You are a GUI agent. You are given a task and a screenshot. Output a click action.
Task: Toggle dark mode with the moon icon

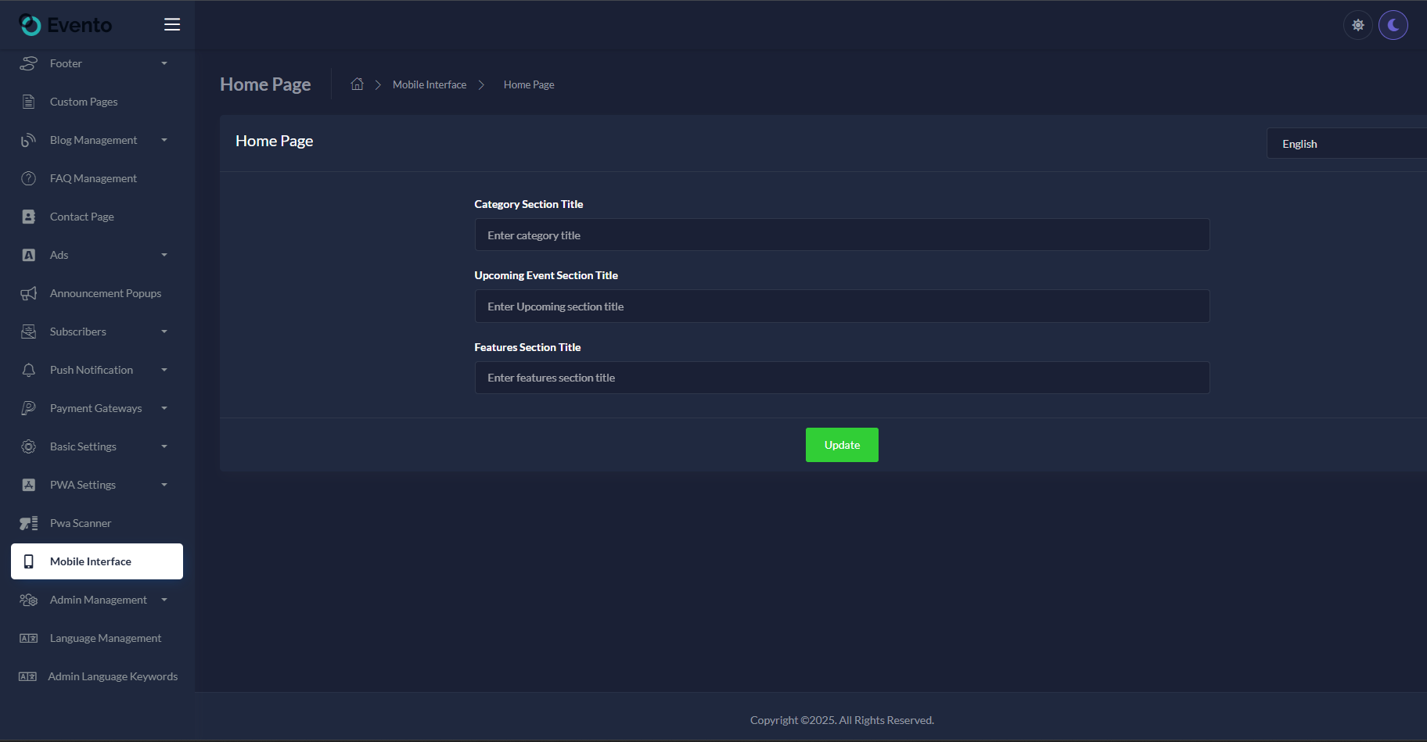(x=1393, y=24)
